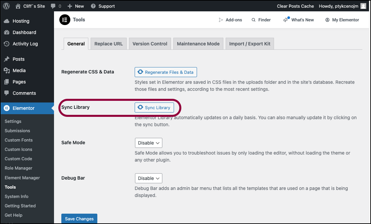371x224 pixels.
Task: Click the Posts pushpin icon
Action: point(7,59)
